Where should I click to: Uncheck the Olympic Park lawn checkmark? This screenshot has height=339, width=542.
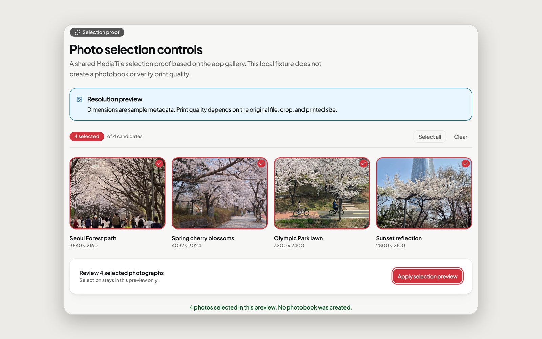[x=363, y=163]
